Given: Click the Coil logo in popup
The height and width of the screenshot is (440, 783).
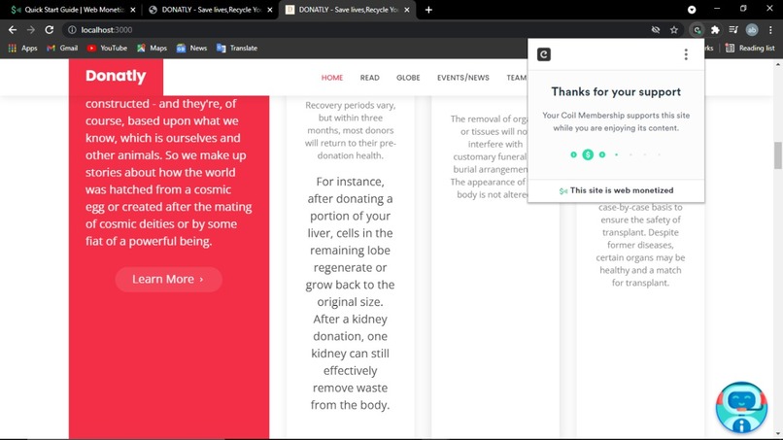Looking at the screenshot, I should click(544, 54).
